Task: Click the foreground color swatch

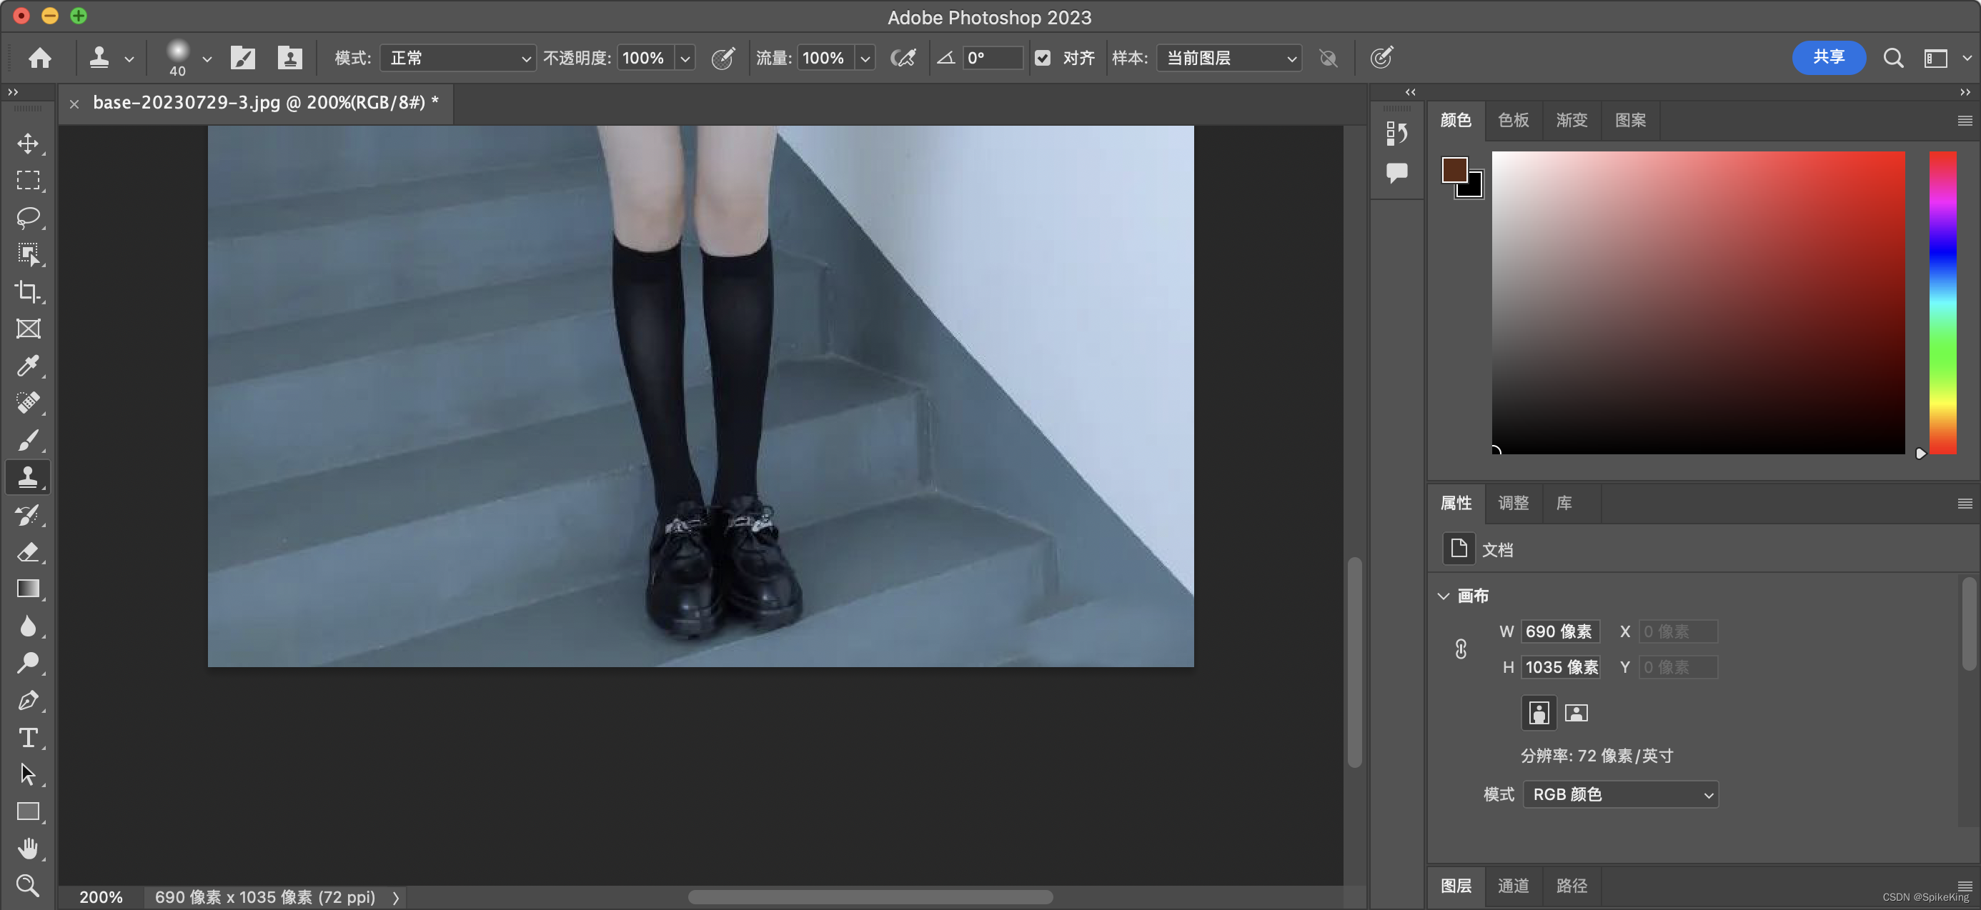Action: [1454, 169]
